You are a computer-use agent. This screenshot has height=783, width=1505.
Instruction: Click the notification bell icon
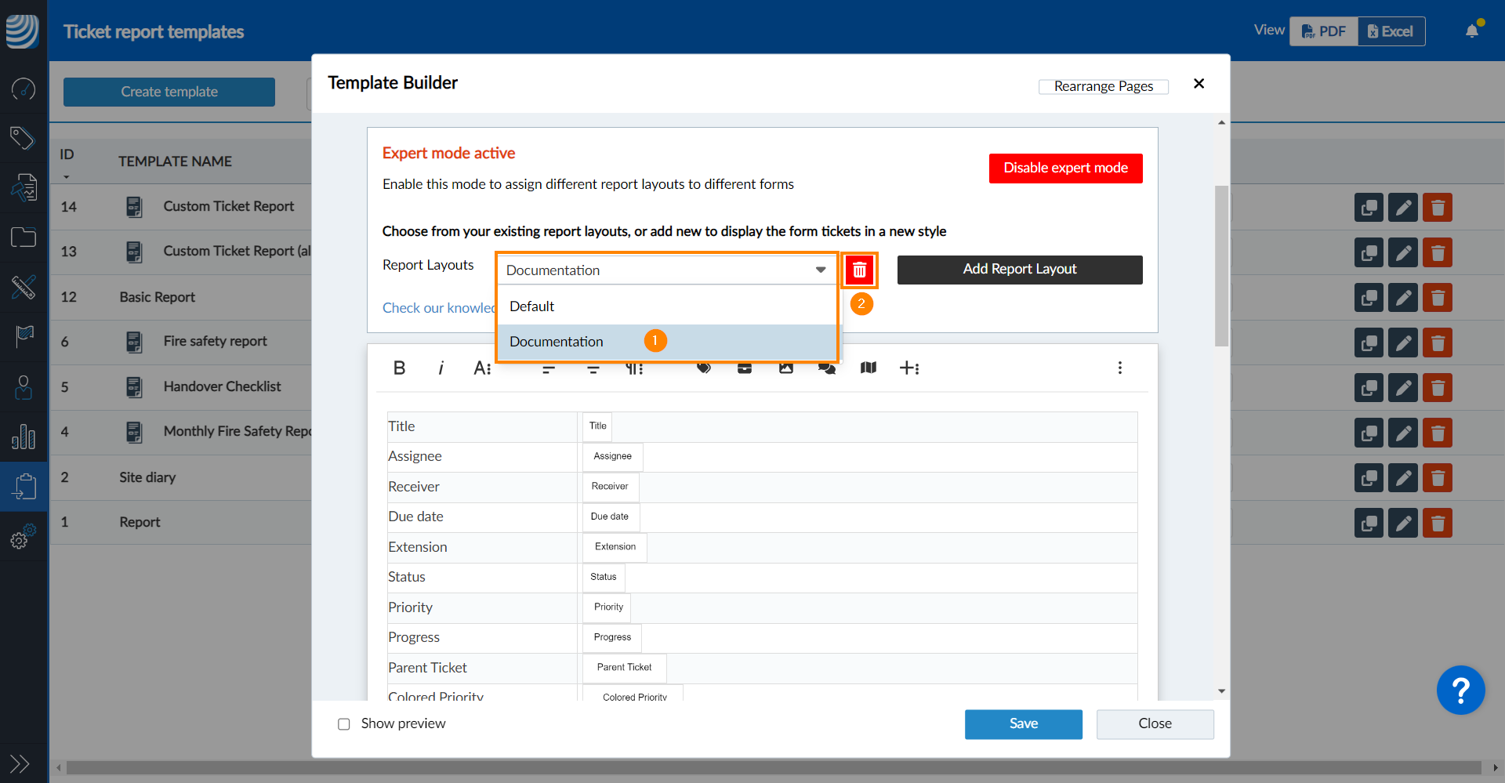tap(1471, 31)
